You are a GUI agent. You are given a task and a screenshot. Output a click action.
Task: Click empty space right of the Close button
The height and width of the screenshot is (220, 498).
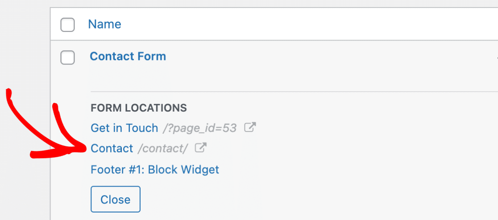click(x=318, y=199)
